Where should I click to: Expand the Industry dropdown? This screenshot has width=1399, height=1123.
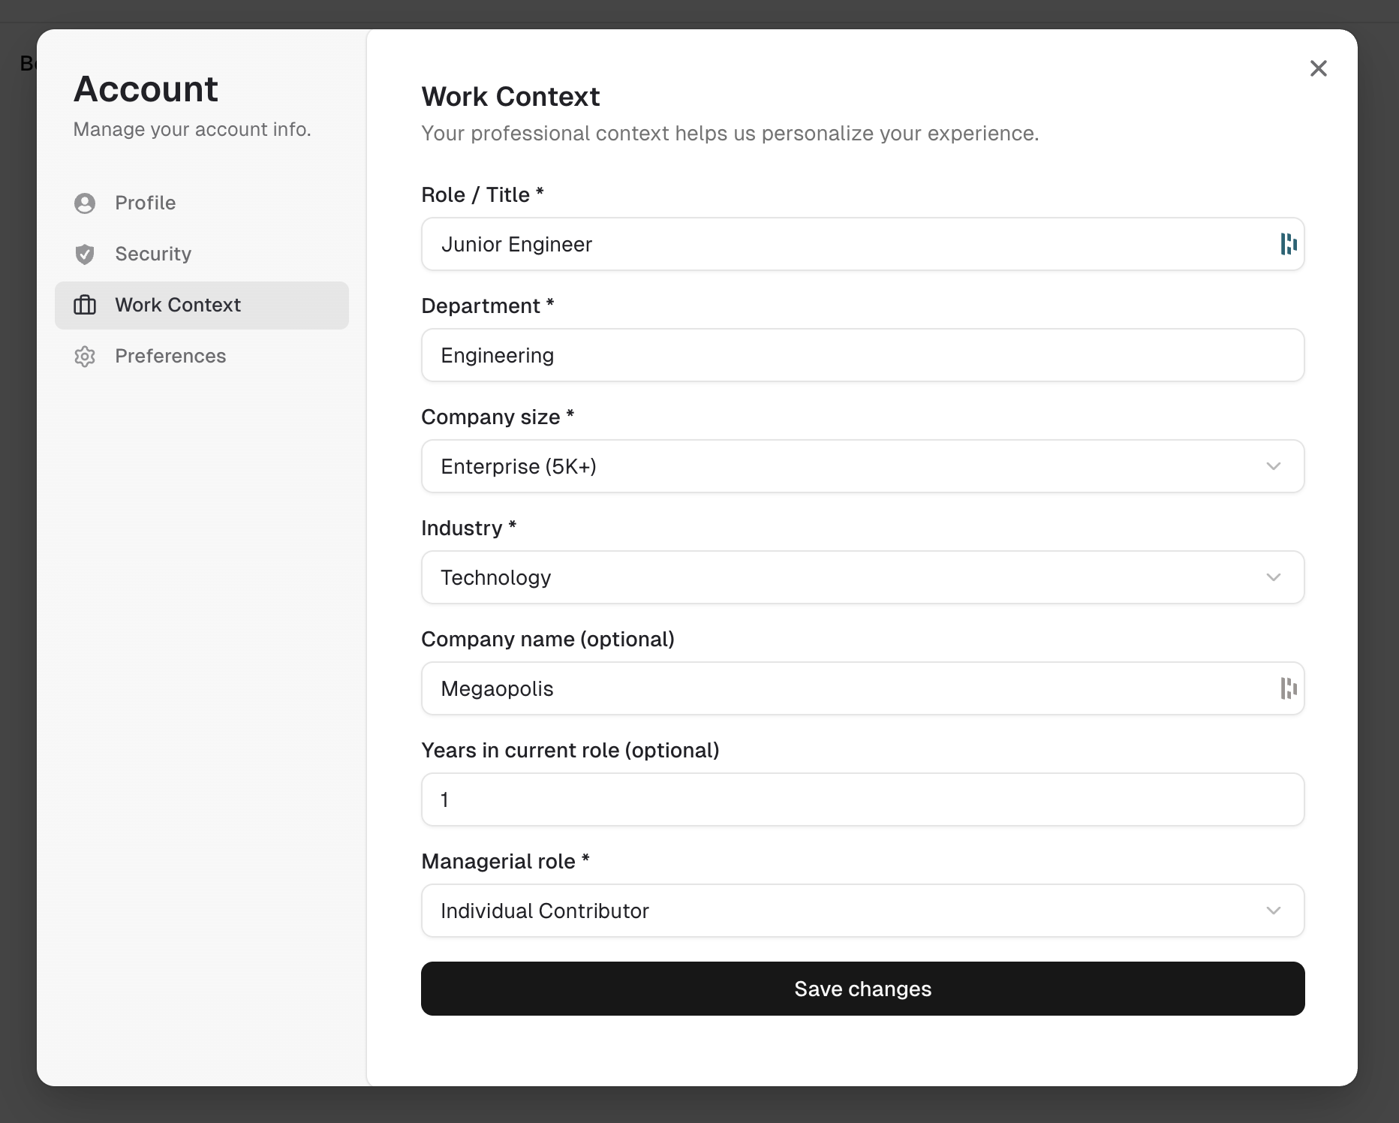[x=862, y=577]
